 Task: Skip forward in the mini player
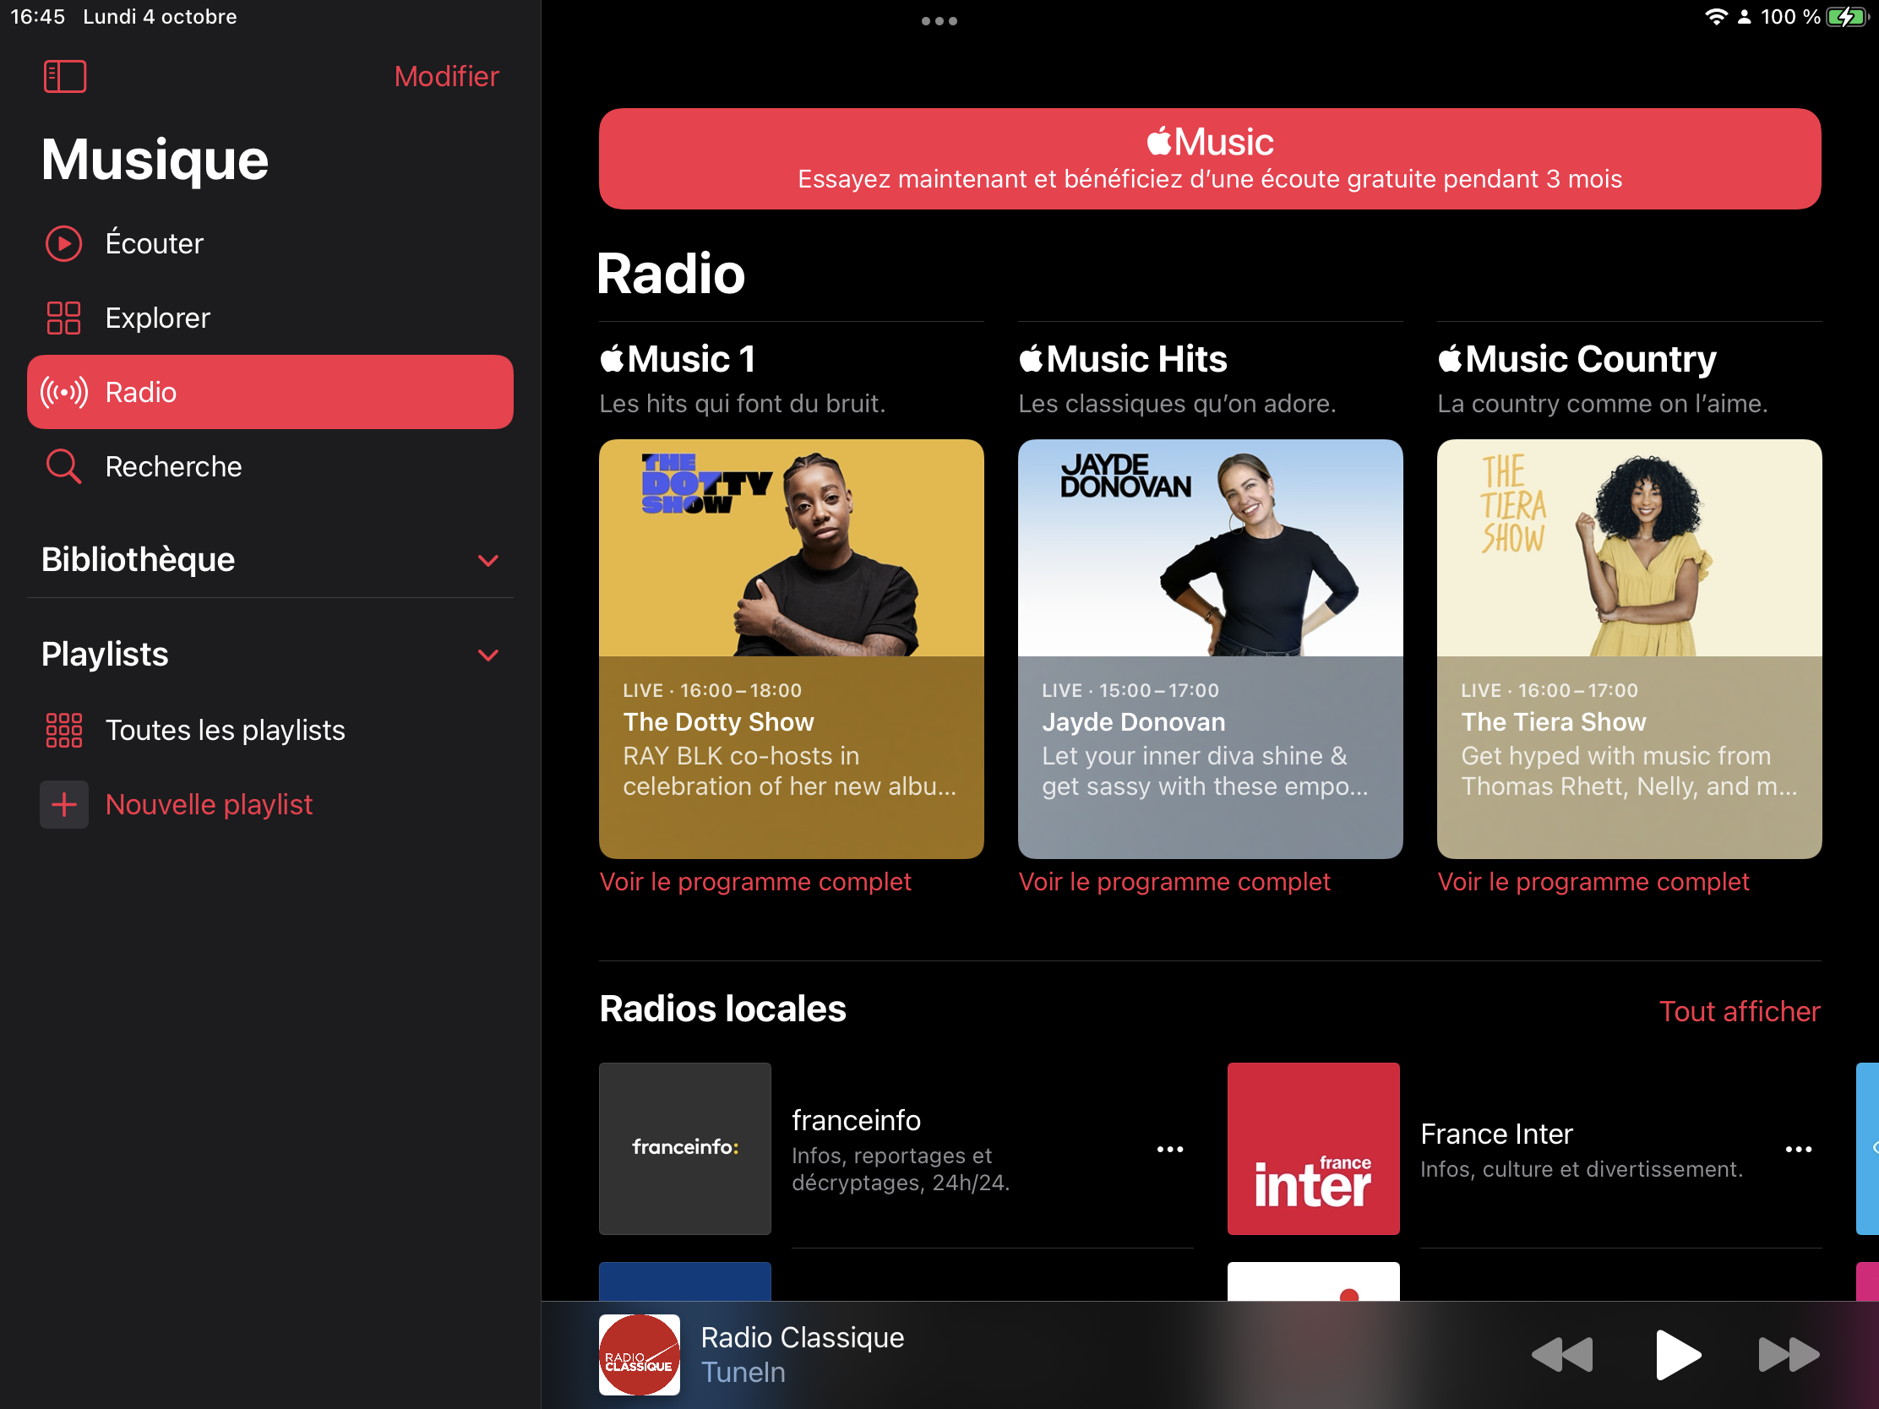pyautogui.click(x=1788, y=1355)
